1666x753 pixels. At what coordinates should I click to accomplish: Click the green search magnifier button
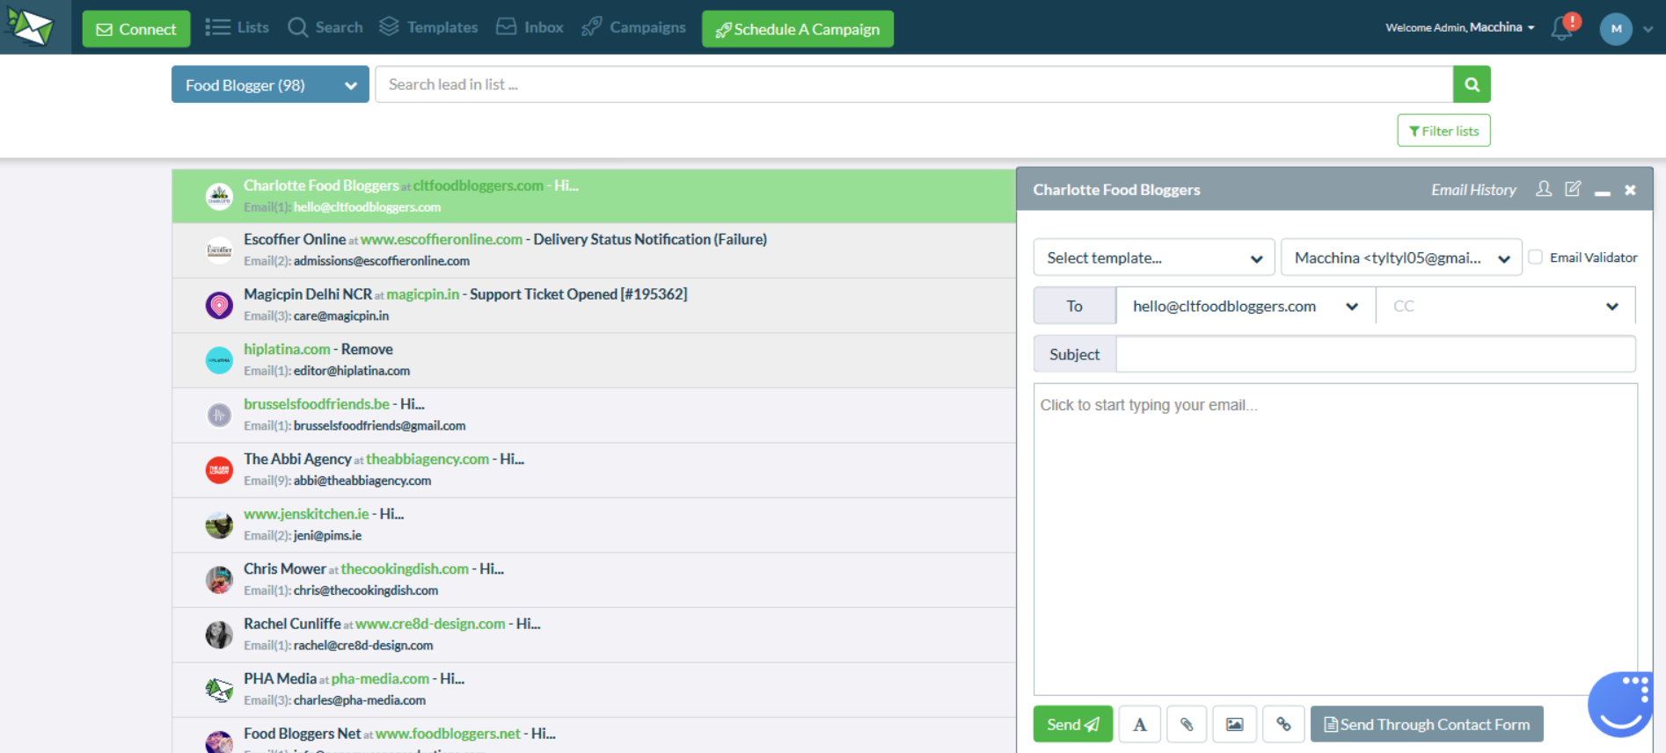click(1472, 84)
